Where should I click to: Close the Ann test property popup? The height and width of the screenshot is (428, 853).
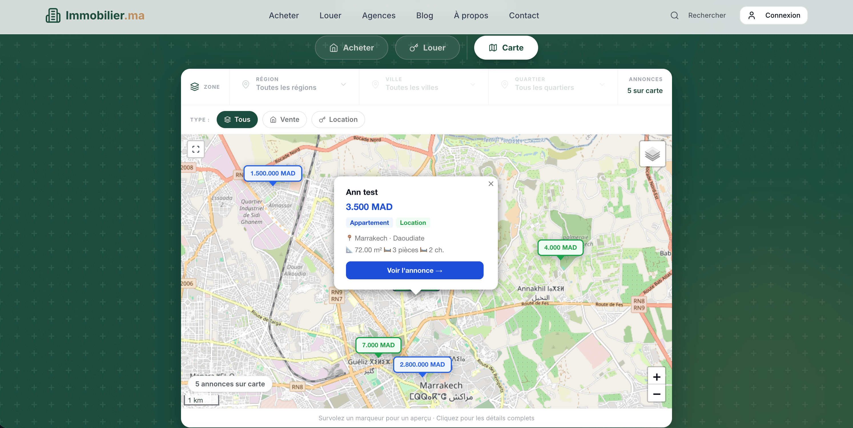(x=491, y=184)
